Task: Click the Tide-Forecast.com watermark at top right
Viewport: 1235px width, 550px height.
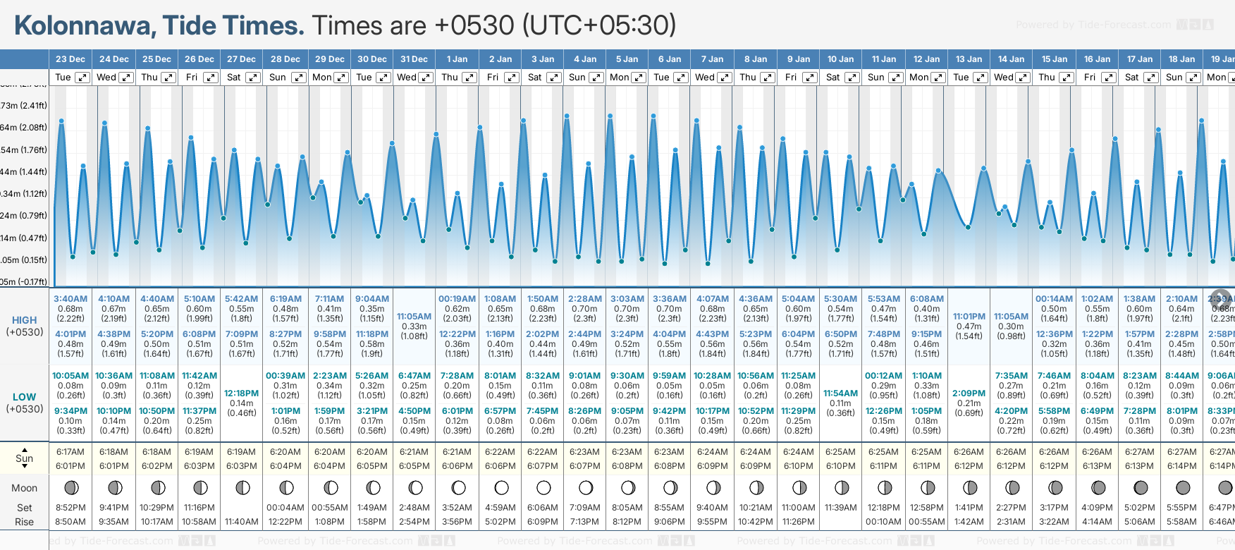Action: click(1114, 25)
